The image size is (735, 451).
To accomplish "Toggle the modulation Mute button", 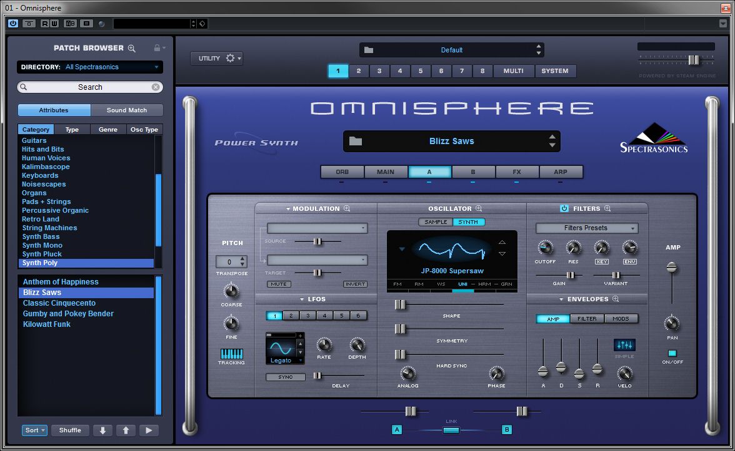I will pyautogui.click(x=279, y=284).
